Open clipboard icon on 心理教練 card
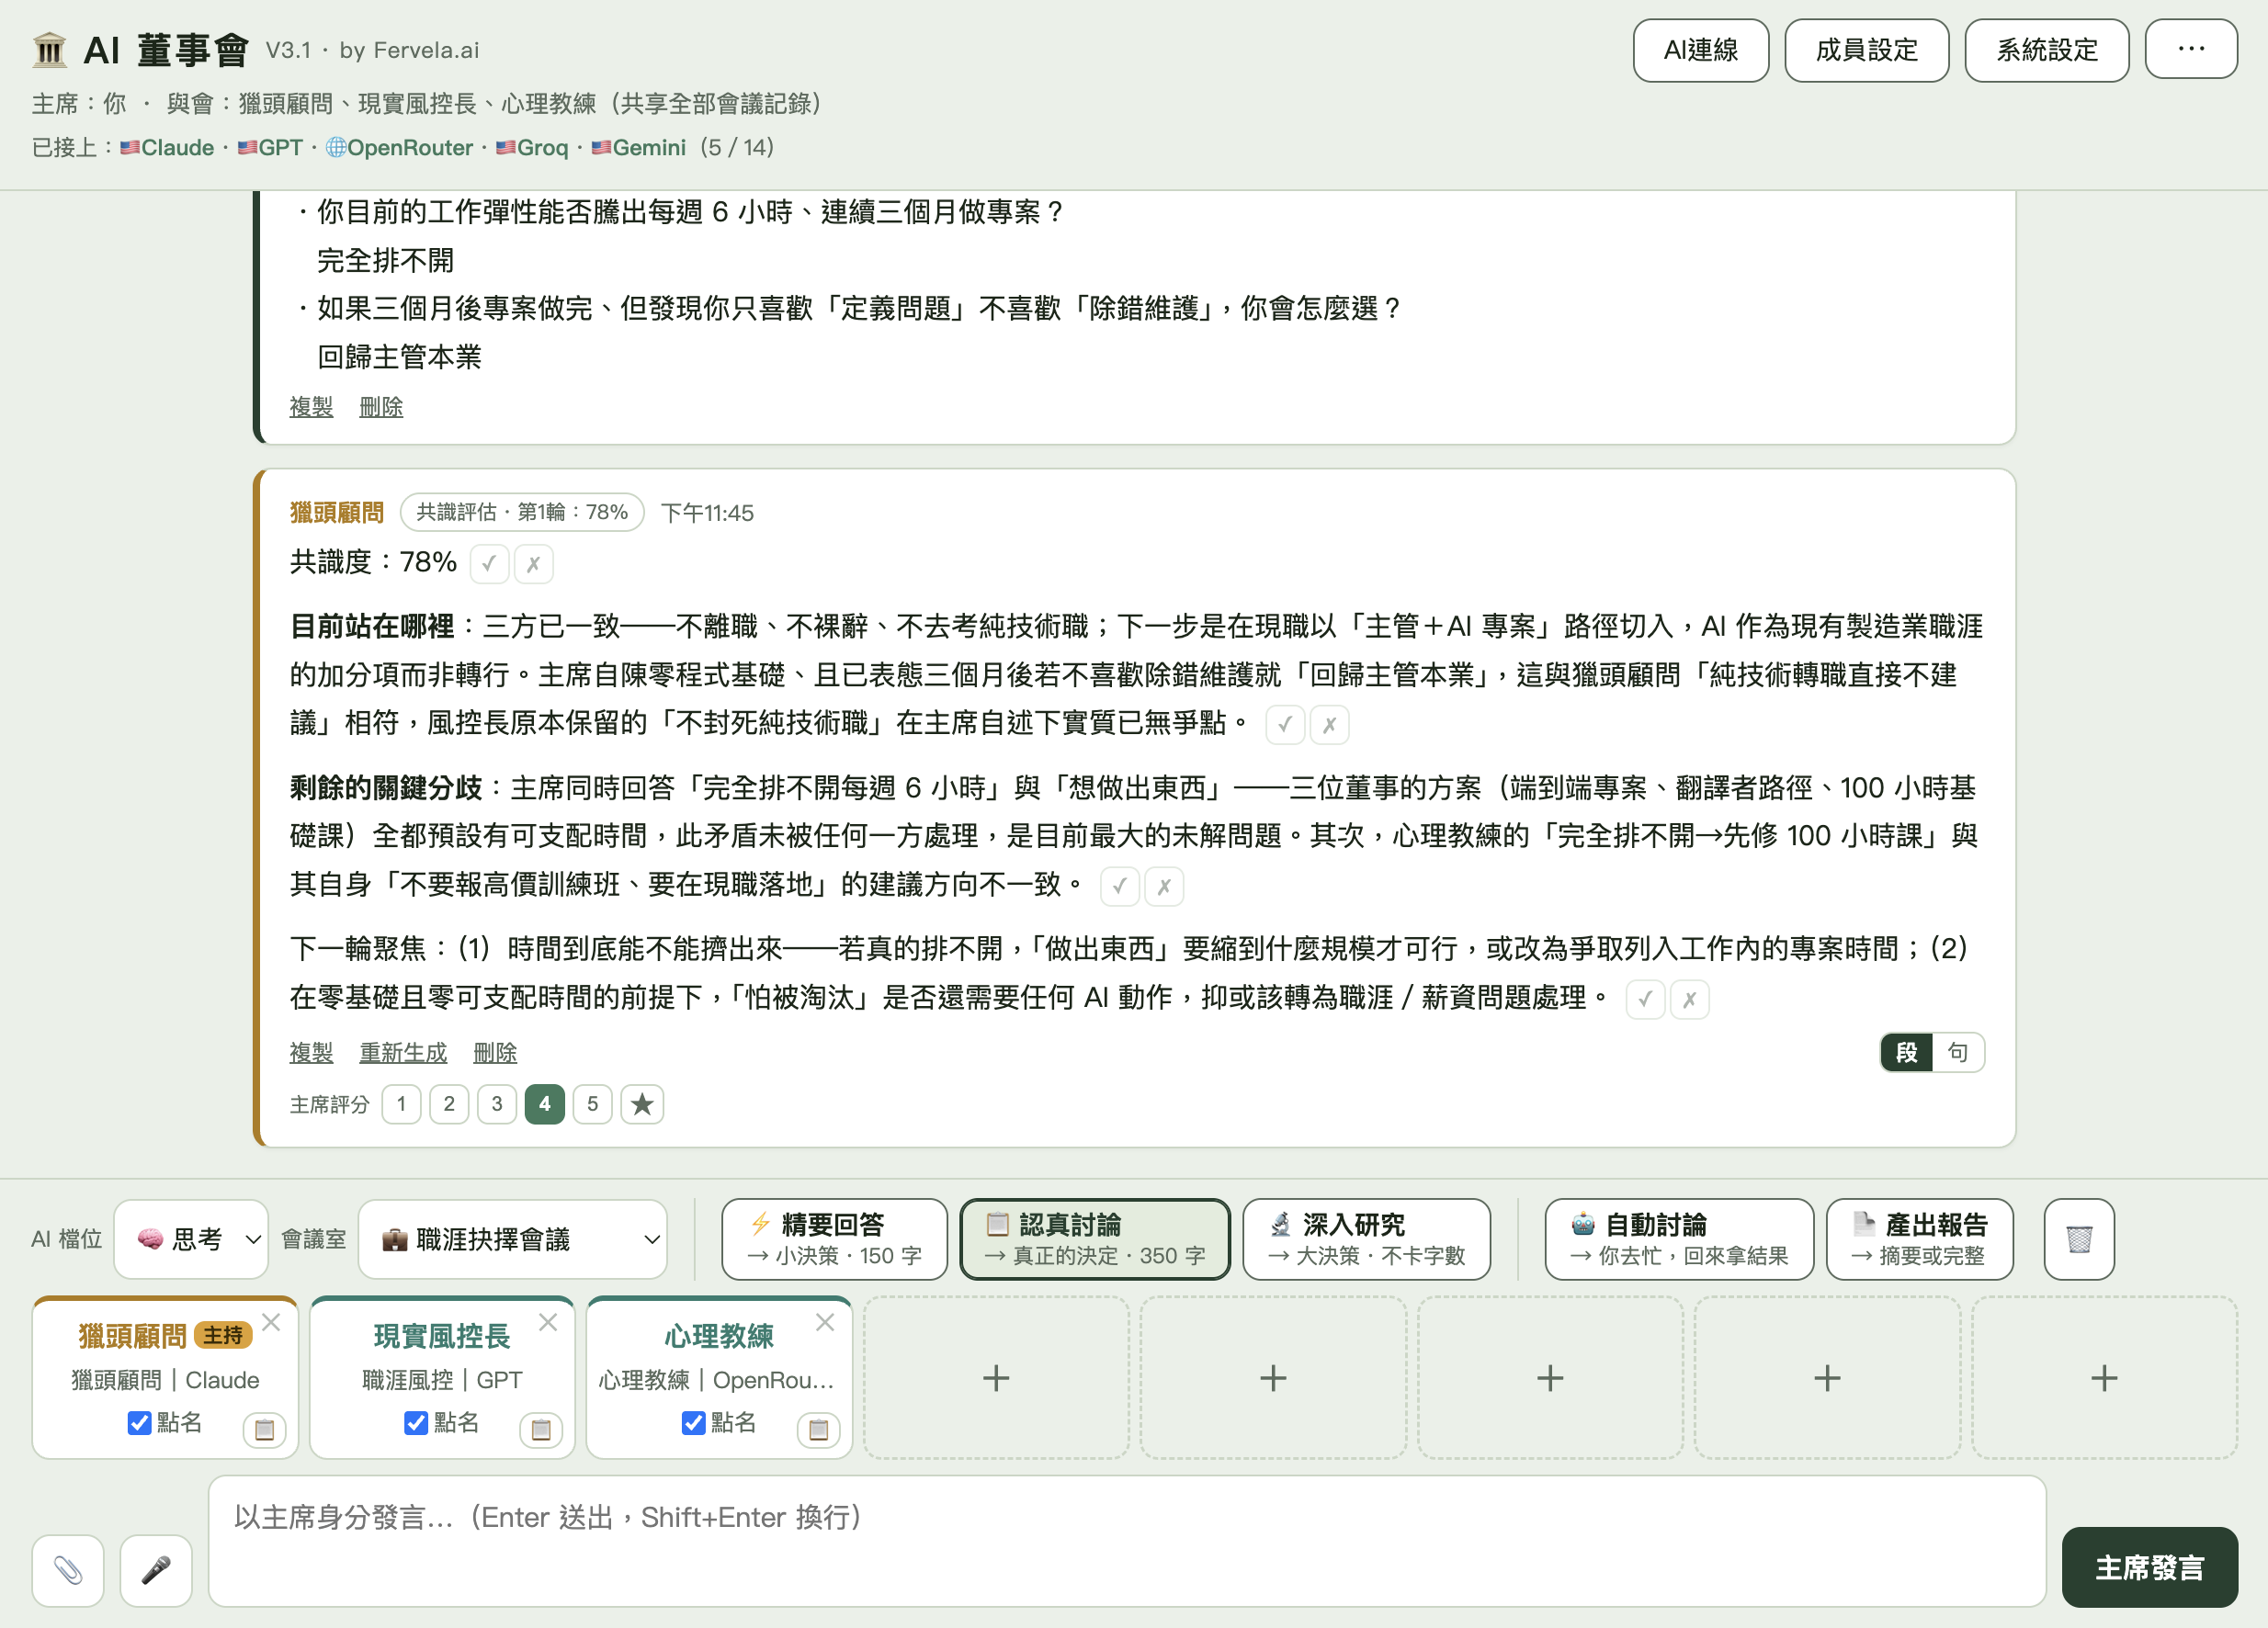This screenshot has width=2268, height=1628. pos(818,1430)
